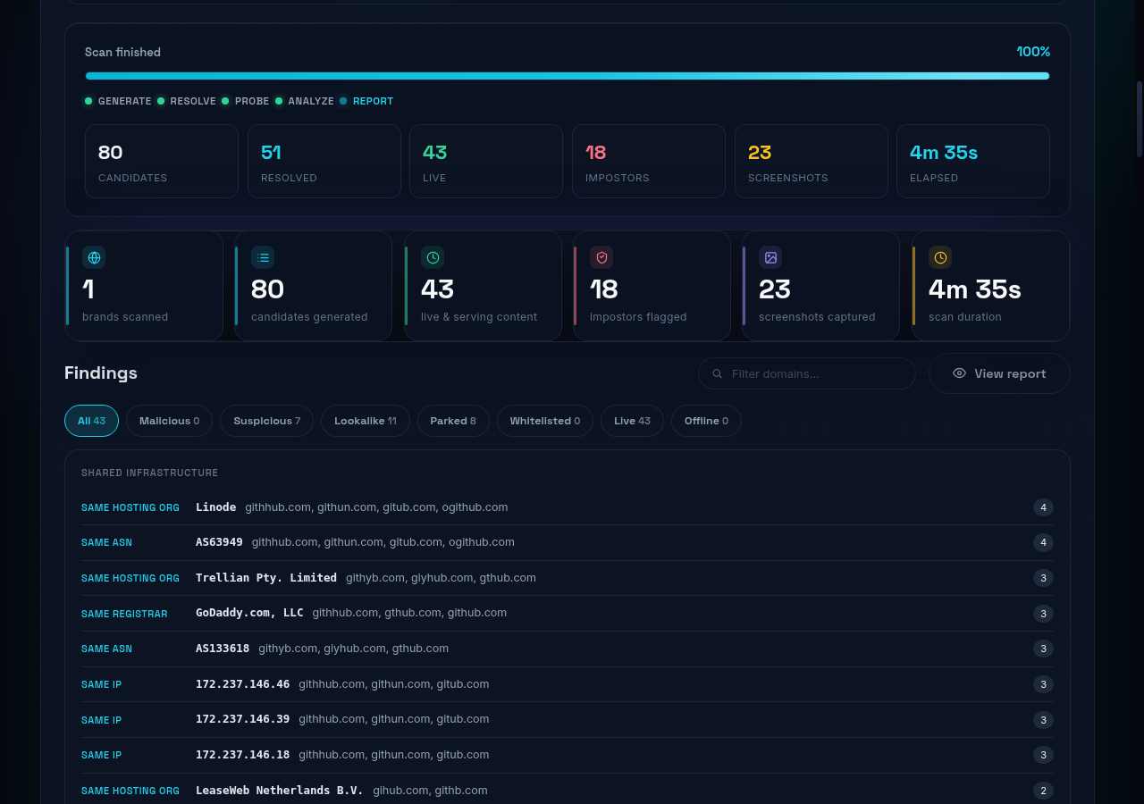Click the count badge 4 on AS63949 row

pos(1043,542)
